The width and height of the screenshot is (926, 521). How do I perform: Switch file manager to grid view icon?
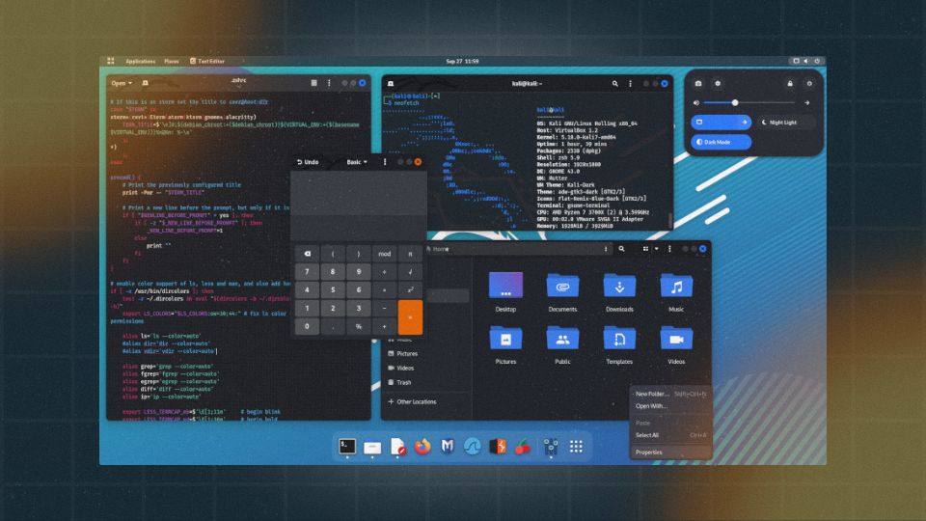(x=645, y=249)
